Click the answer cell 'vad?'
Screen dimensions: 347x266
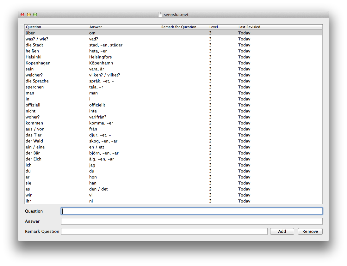click(94, 39)
